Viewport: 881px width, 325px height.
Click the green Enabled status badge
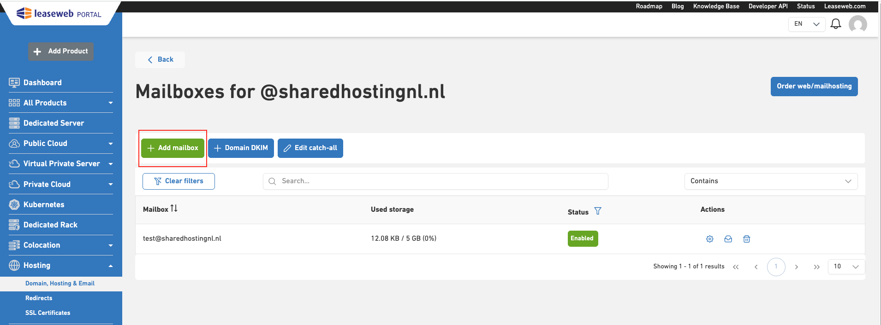click(x=583, y=239)
